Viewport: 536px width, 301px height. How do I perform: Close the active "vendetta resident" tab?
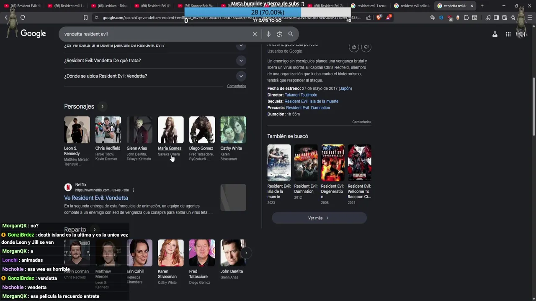pyautogui.click(x=472, y=6)
